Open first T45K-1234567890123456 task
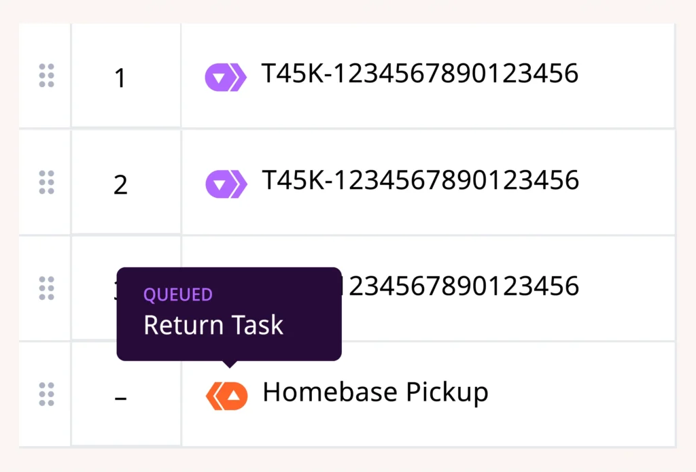 (x=420, y=73)
